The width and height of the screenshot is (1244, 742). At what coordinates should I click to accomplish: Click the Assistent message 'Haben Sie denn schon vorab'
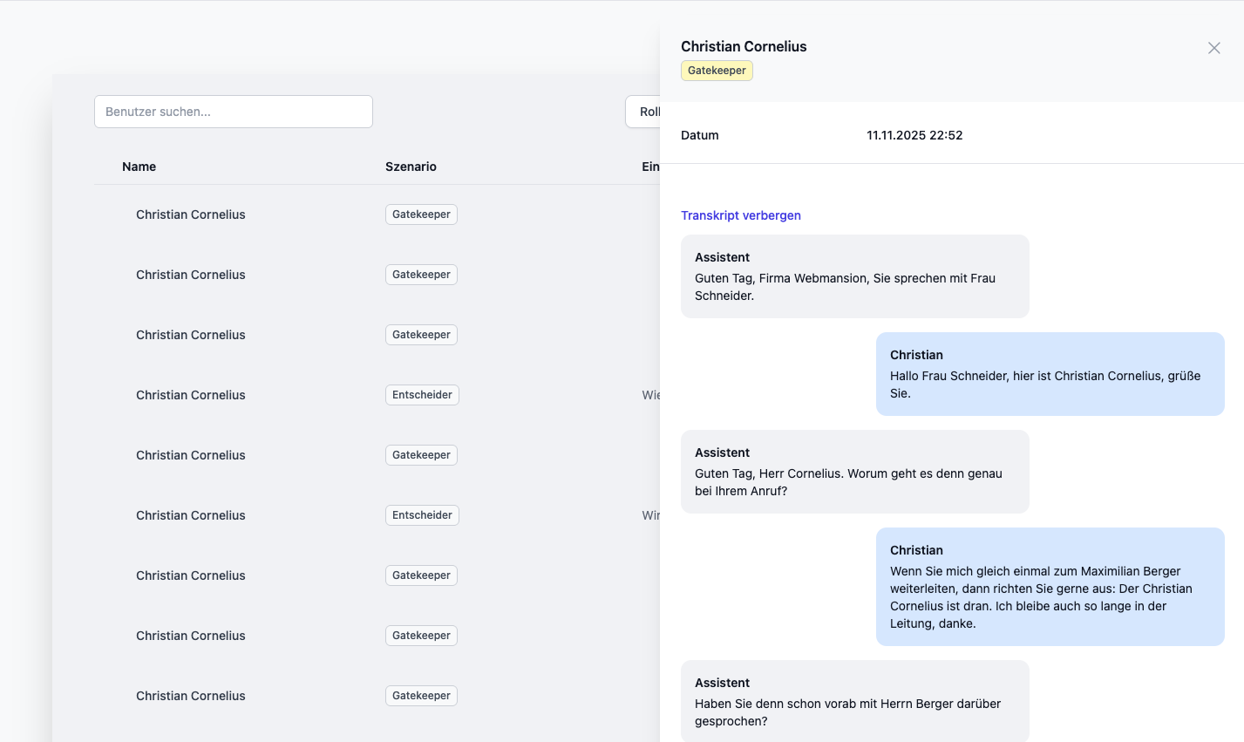point(854,702)
